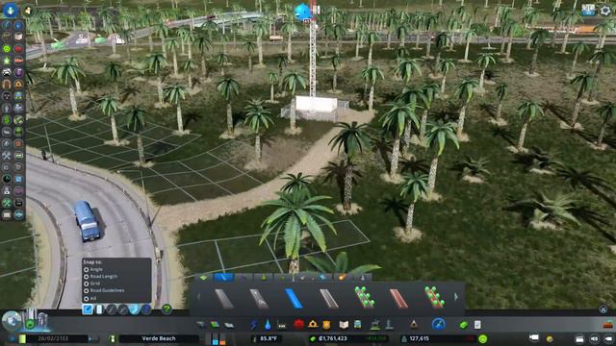
Task: Switch to the small roads tab
Action: (x=203, y=278)
